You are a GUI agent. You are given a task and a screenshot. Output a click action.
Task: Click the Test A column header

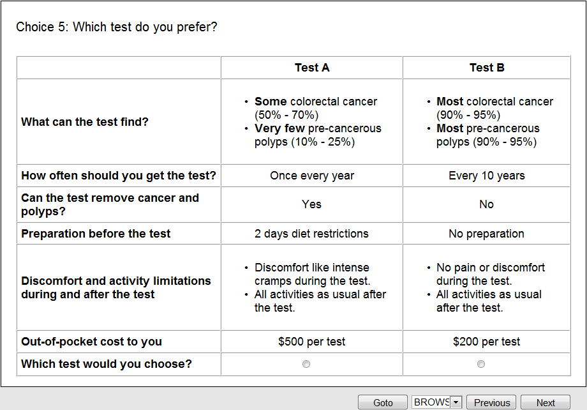pos(312,68)
